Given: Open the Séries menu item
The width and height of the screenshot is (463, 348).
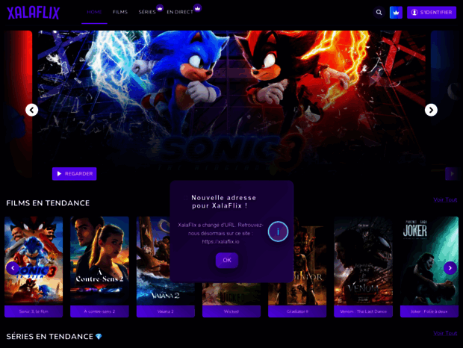Looking at the screenshot, I should [x=147, y=12].
